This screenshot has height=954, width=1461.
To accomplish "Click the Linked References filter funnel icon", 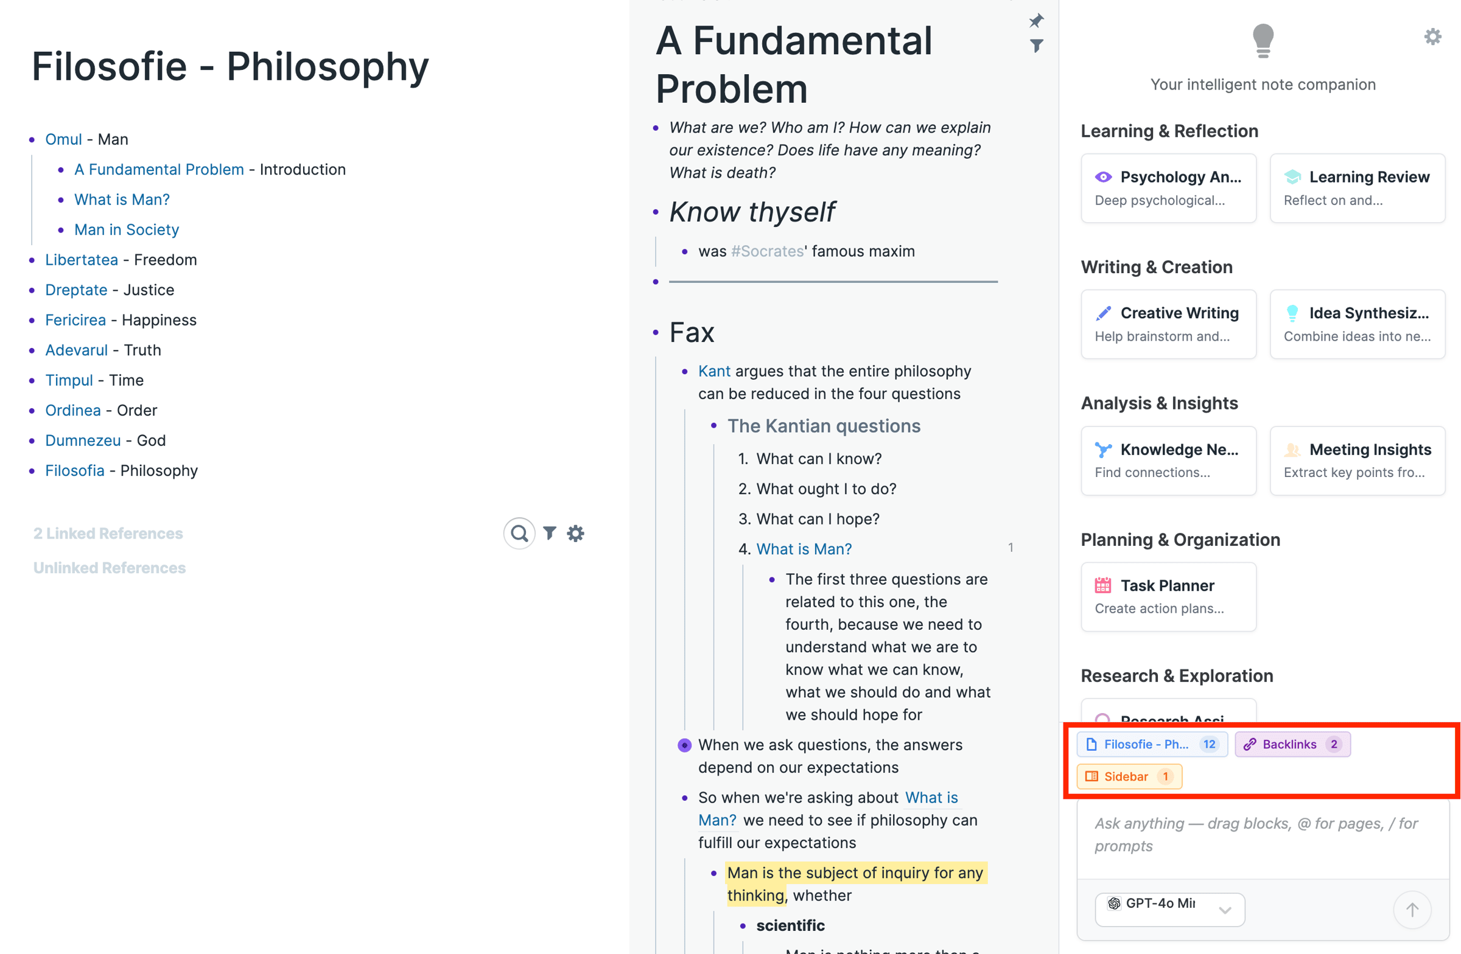I will coord(550,533).
